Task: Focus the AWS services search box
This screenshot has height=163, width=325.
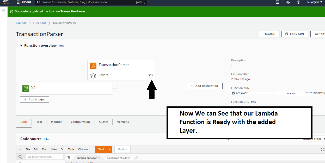Action: (91, 2)
